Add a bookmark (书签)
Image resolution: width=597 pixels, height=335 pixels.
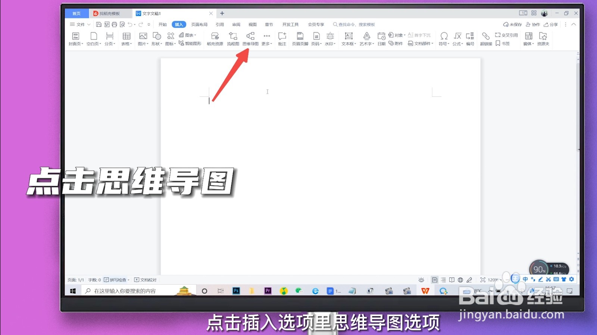pyautogui.click(x=503, y=44)
